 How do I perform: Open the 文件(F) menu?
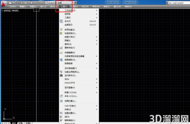(13, 6)
